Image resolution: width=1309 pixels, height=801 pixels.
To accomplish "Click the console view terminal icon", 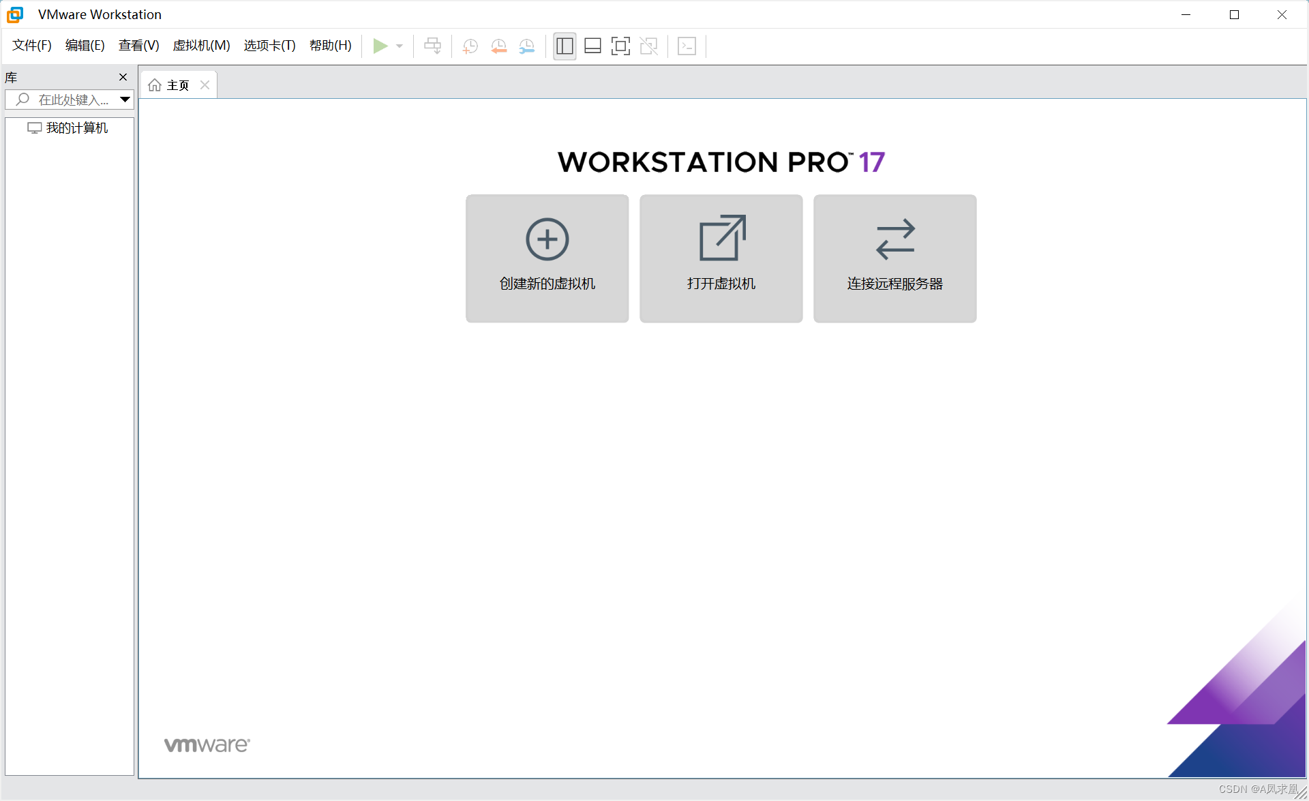I will click(x=687, y=46).
